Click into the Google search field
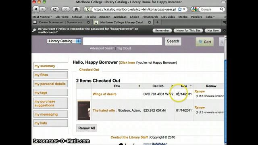Viewport: 258px width, 145px height. (x=209, y=9)
